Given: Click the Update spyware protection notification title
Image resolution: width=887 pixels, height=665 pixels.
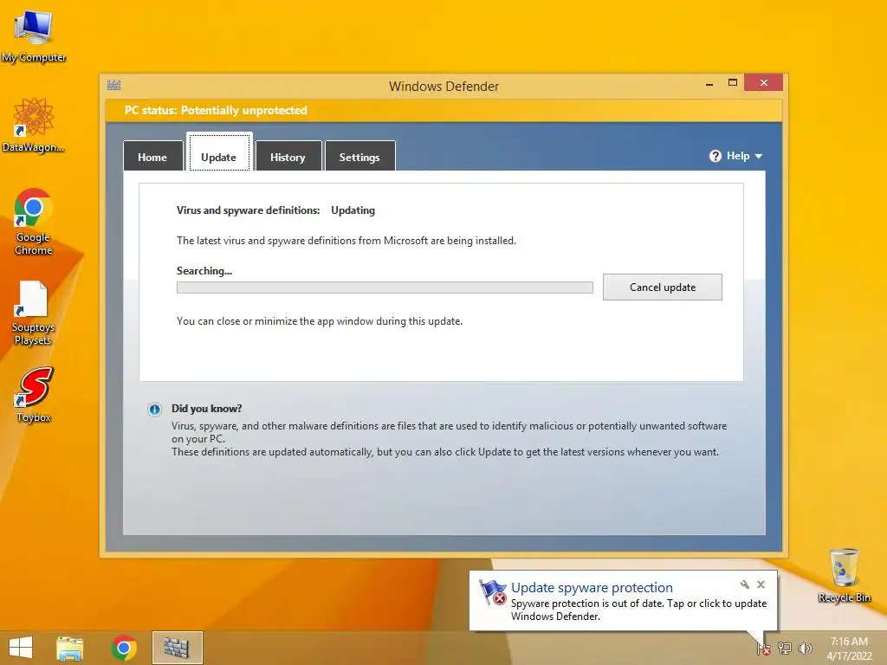Looking at the screenshot, I should point(592,588).
